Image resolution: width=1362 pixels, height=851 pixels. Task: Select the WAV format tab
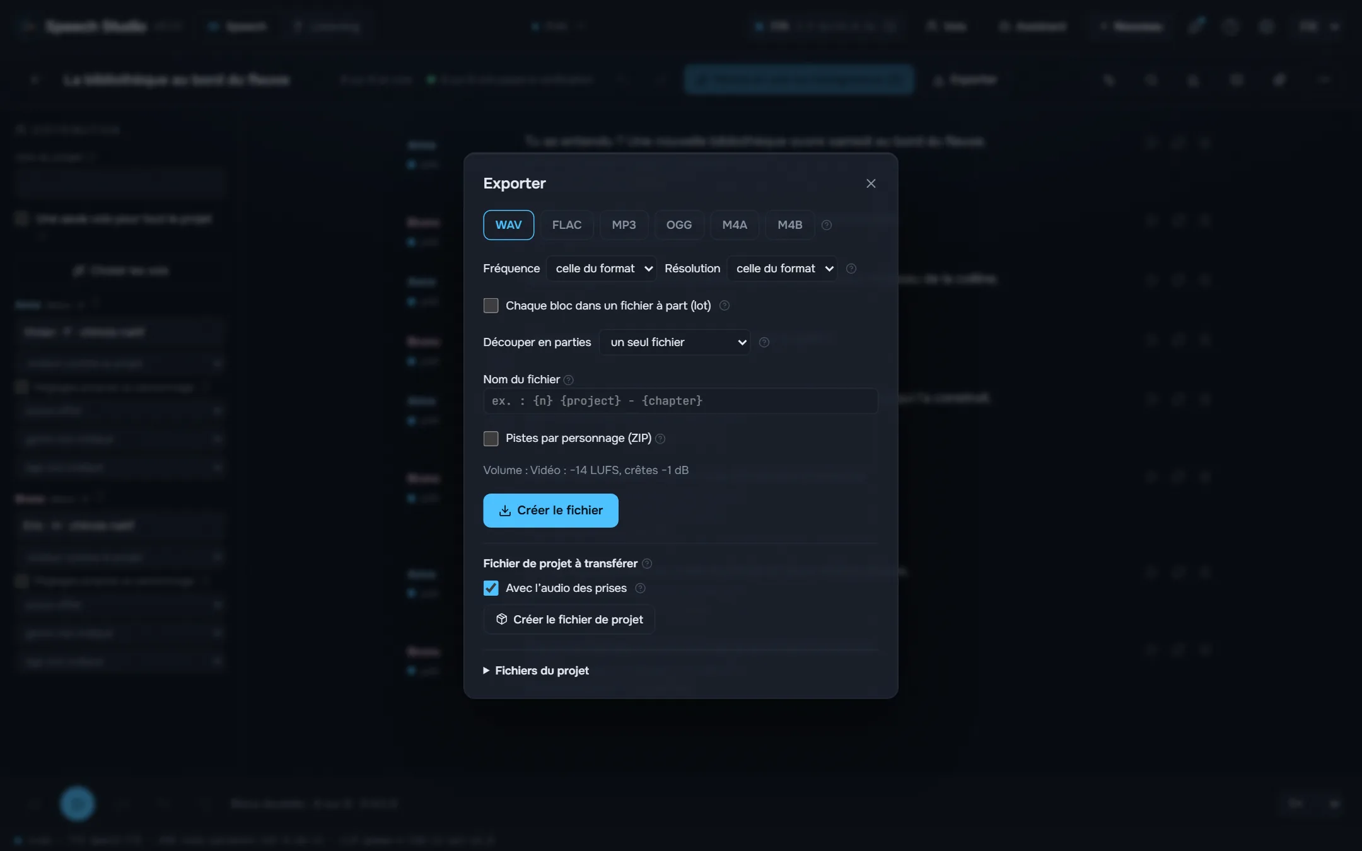[508, 225]
